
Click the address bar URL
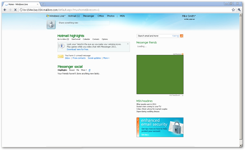tap(61, 10)
